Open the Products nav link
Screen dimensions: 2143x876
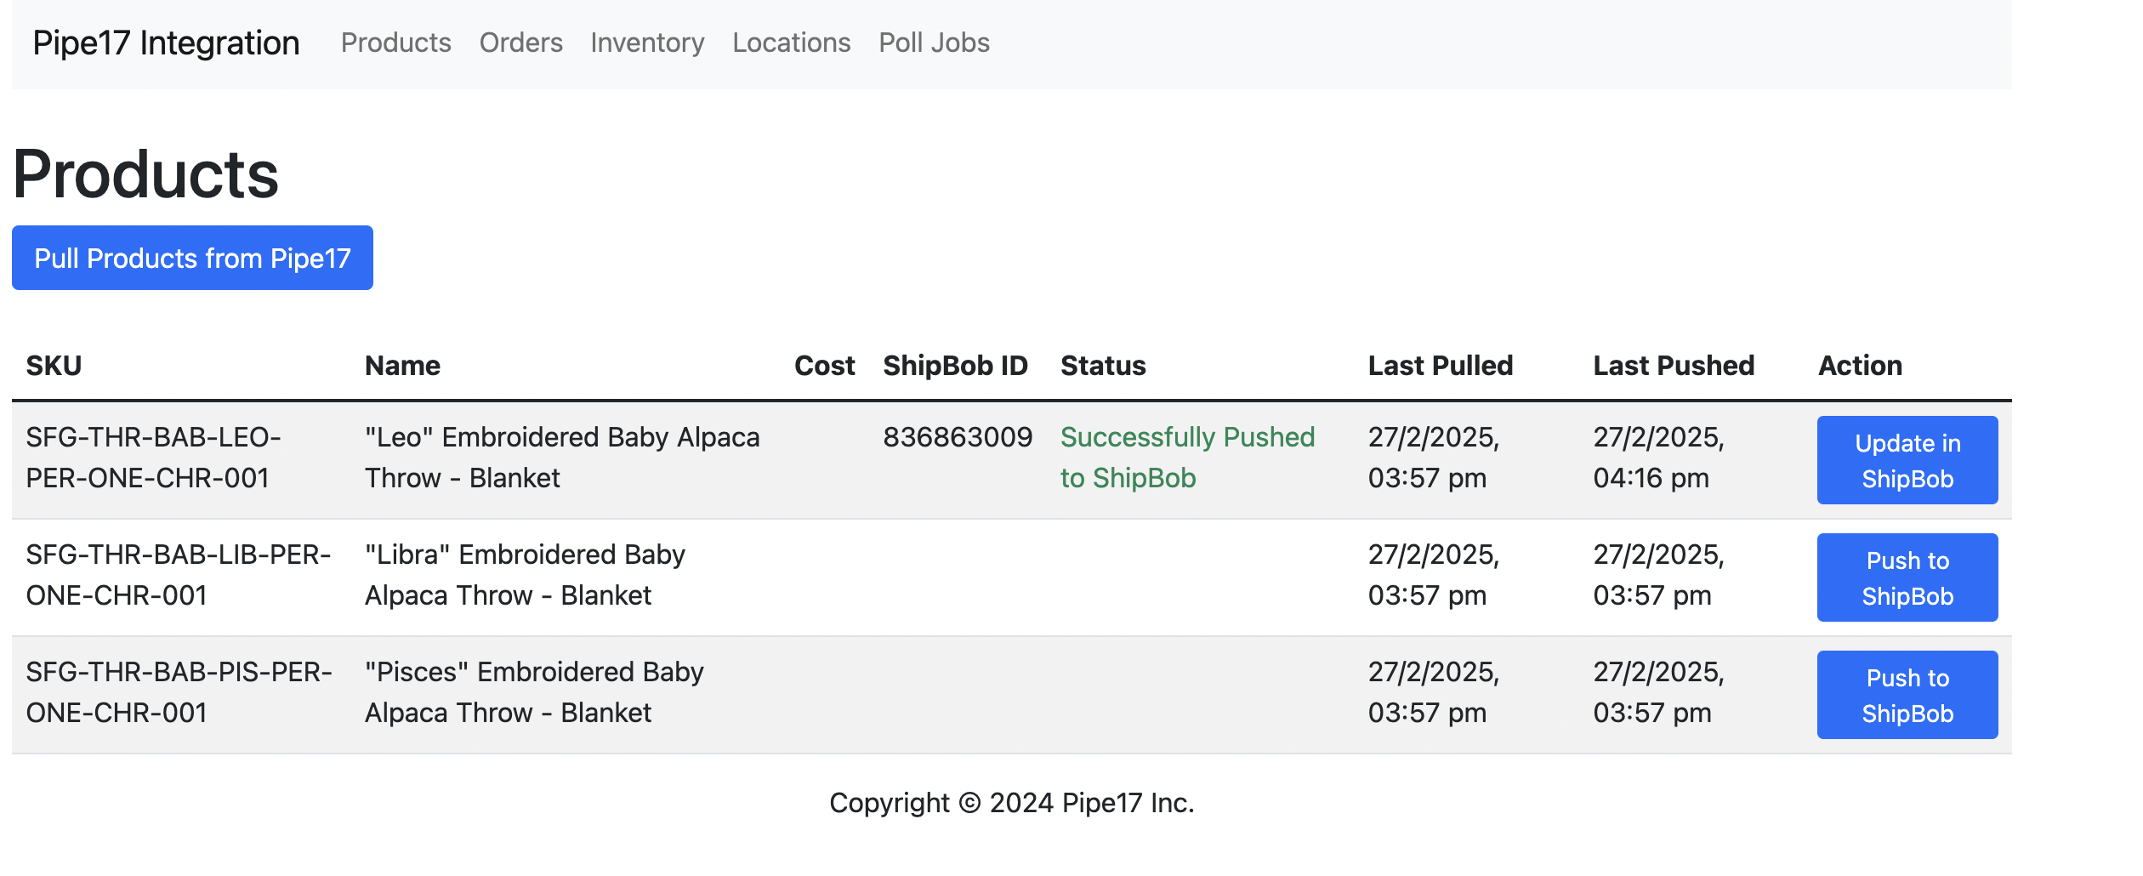[395, 43]
